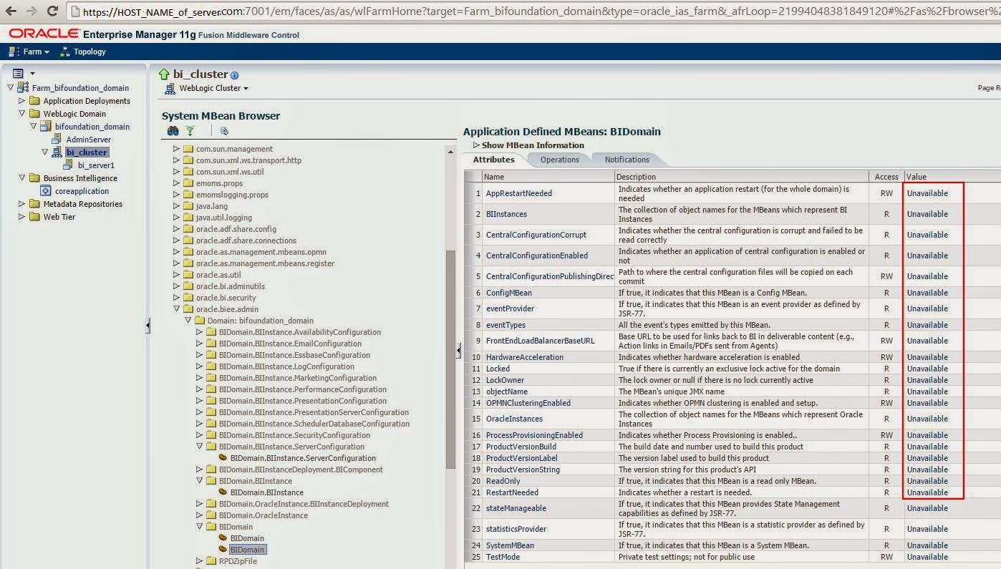Switch to the Notifications tab
The width and height of the screenshot is (1001, 569).
(627, 160)
